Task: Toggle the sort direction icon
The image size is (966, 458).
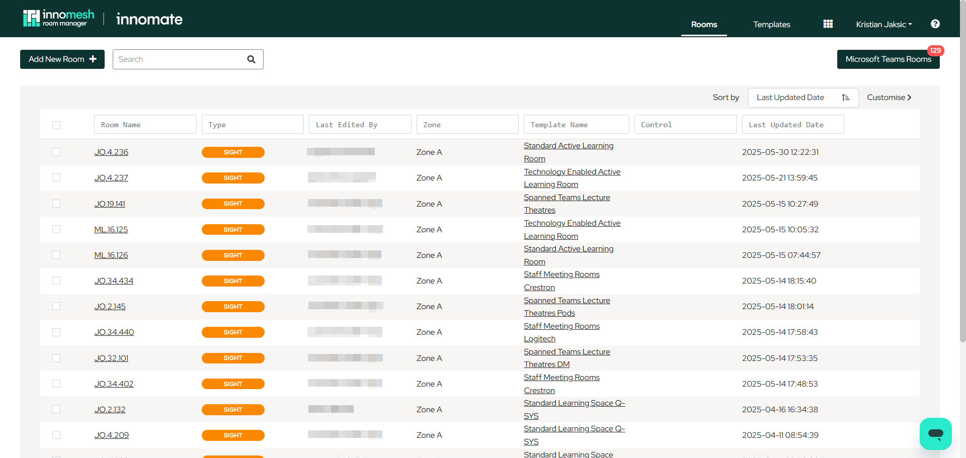Action: pos(846,98)
